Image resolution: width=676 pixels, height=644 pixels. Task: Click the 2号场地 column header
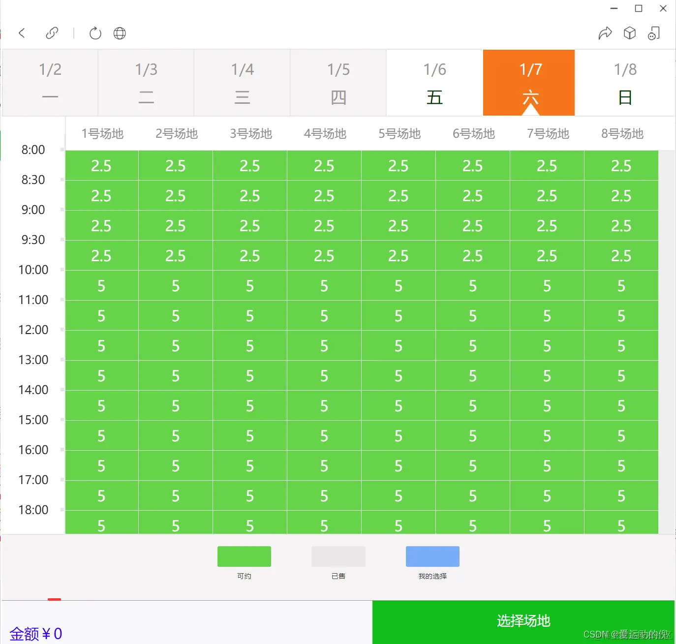177,134
